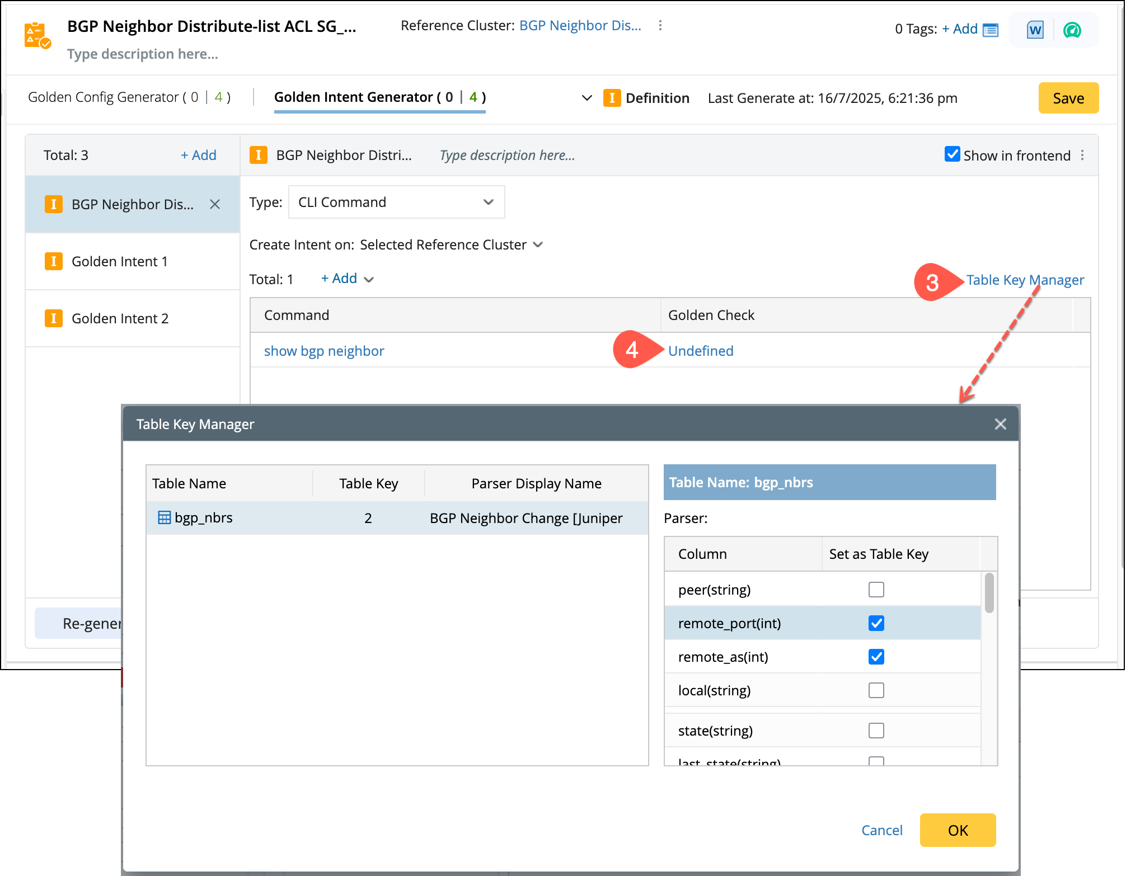Switch to Golden Config Generator tab

129,97
